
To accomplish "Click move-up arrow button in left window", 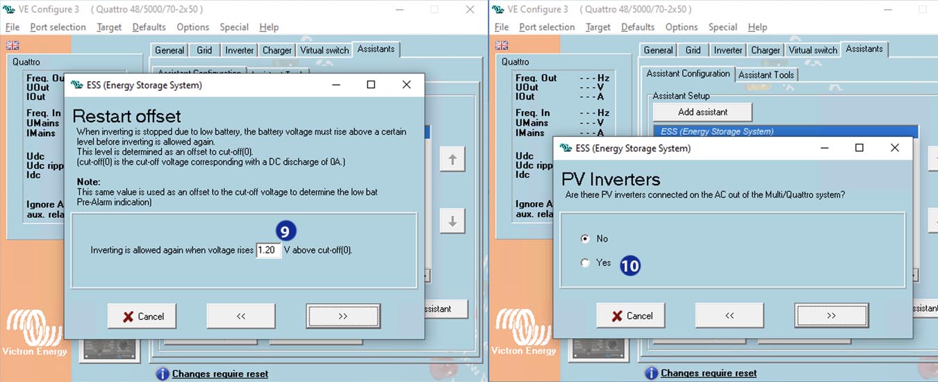I will point(452,160).
